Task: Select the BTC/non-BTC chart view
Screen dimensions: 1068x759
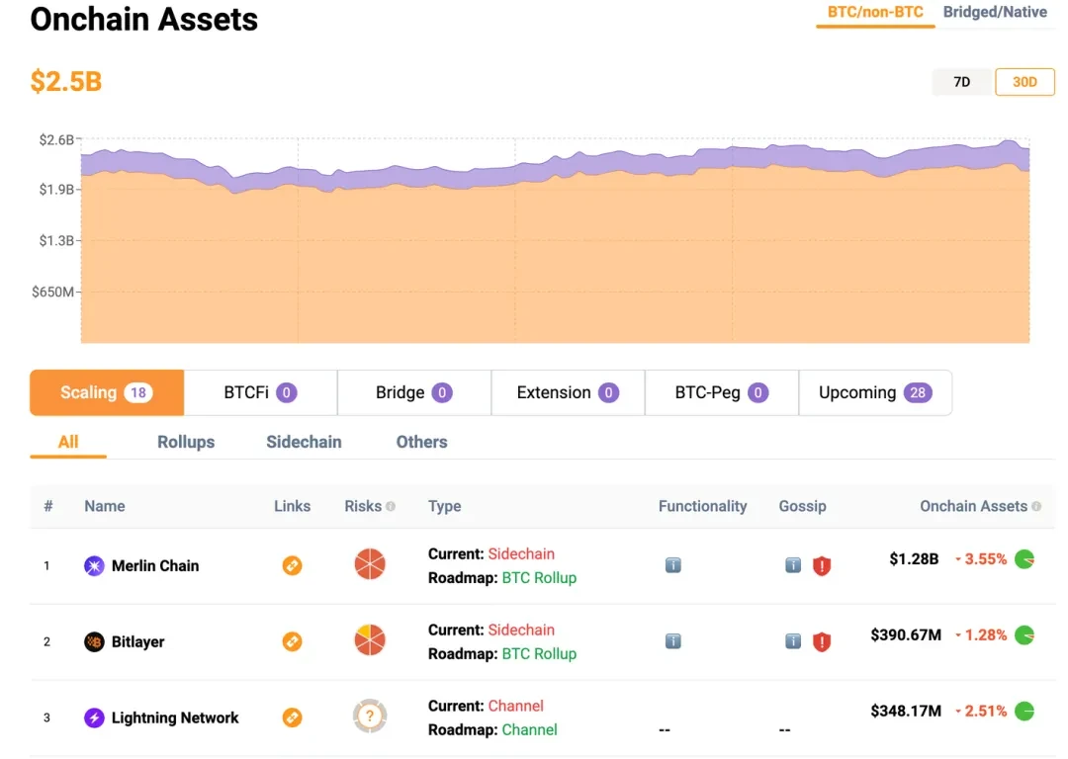Action: pyautogui.click(x=875, y=13)
